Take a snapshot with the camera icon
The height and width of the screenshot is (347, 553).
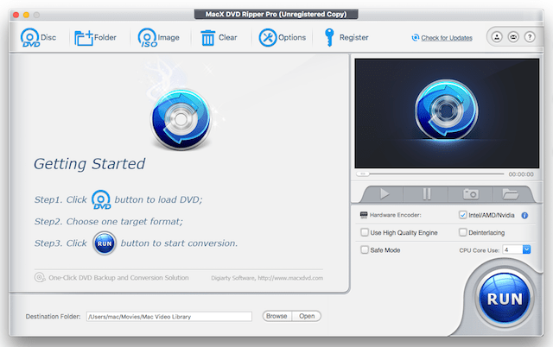coord(470,193)
